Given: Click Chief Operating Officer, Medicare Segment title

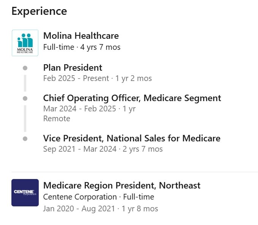Looking at the screenshot, I should point(132,98).
